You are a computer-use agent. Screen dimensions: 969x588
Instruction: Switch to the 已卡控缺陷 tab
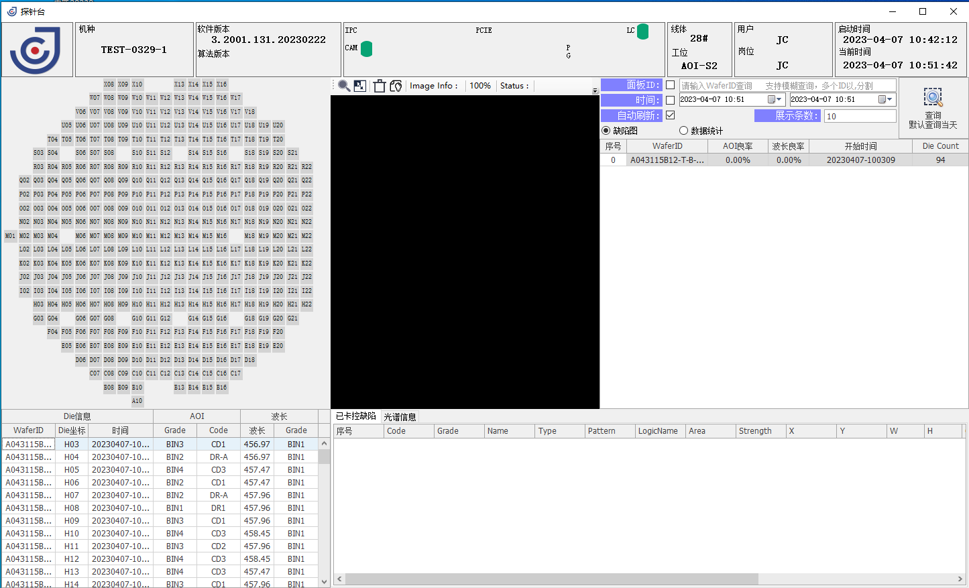pos(356,416)
